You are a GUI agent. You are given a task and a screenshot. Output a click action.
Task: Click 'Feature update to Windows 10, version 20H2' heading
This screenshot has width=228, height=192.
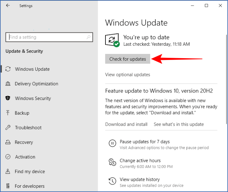(x=159, y=91)
